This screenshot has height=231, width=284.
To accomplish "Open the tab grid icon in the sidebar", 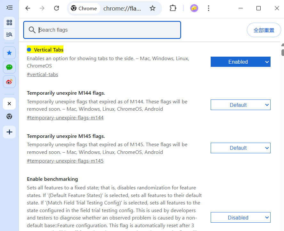I will coord(9,23).
